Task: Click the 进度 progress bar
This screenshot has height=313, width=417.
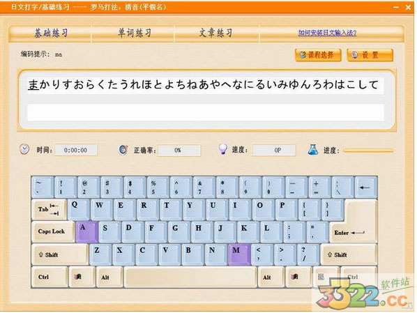Action: point(369,151)
